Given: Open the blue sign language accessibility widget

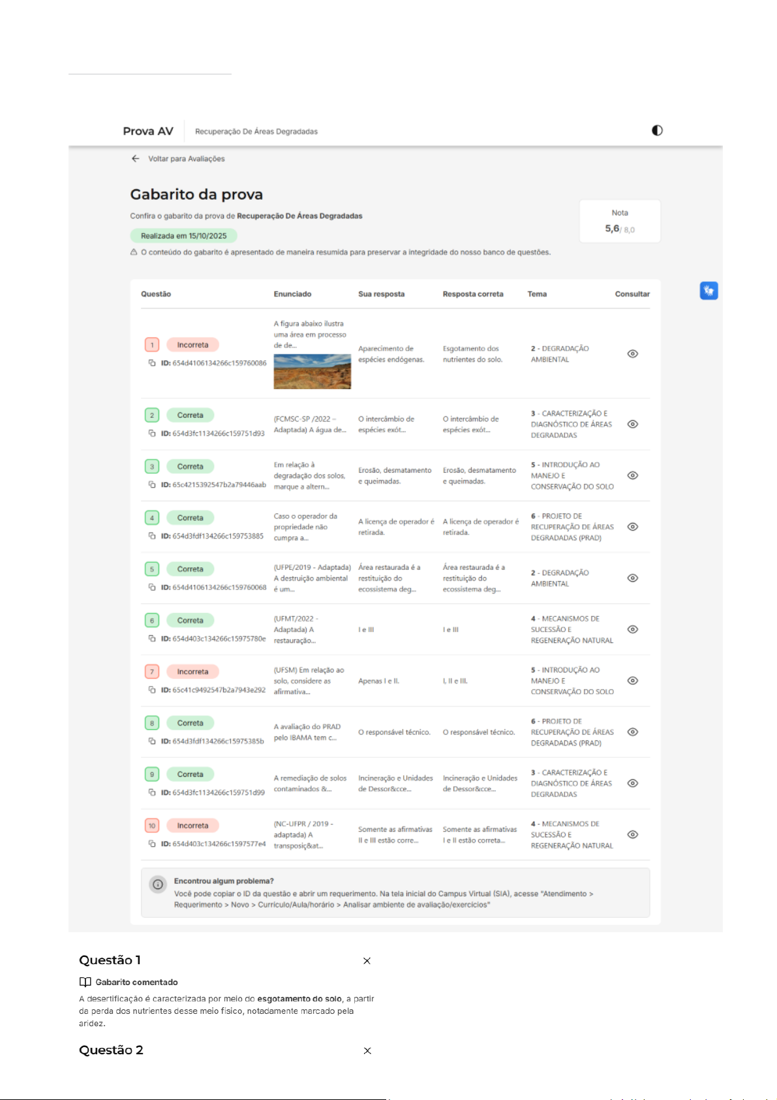Looking at the screenshot, I should [708, 291].
